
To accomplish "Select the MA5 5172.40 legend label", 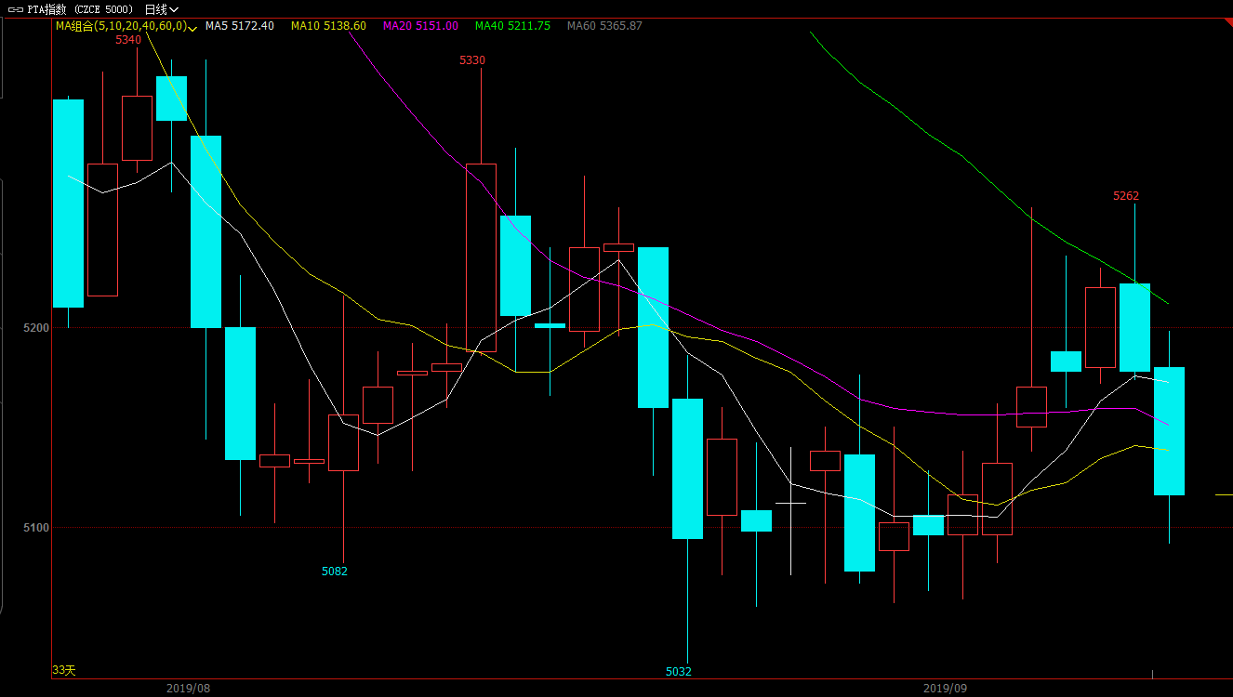I will click(240, 26).
